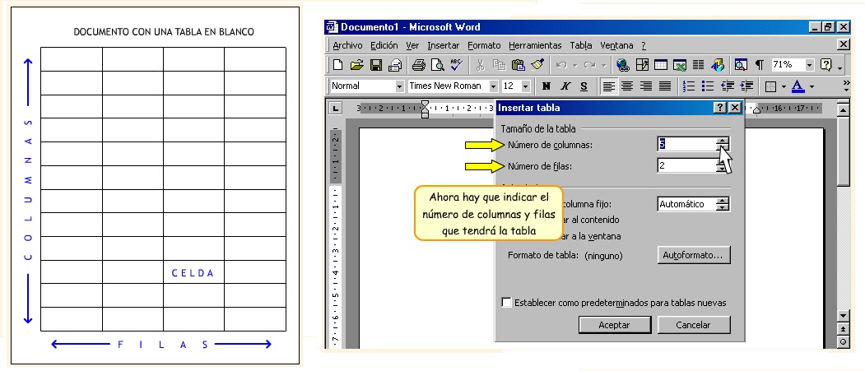Viewport: 865px width, 371px height.
Task: Increase paragraph indent
Action: (x=746, y=86)
